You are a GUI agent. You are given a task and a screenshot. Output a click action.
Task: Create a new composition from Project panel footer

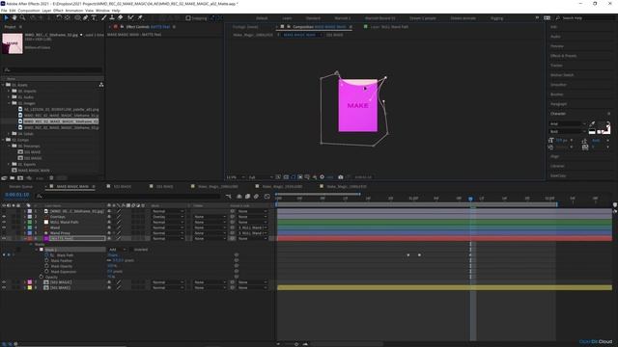click(20, 178)
